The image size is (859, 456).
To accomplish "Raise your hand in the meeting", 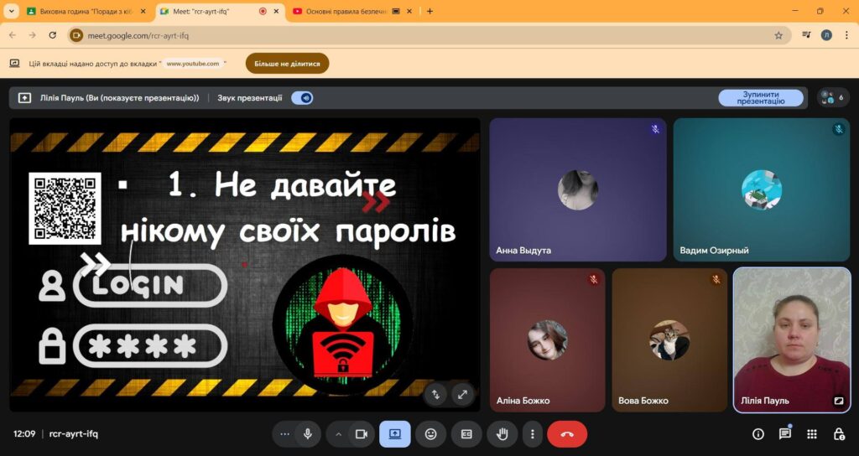I will pos(502,434).
